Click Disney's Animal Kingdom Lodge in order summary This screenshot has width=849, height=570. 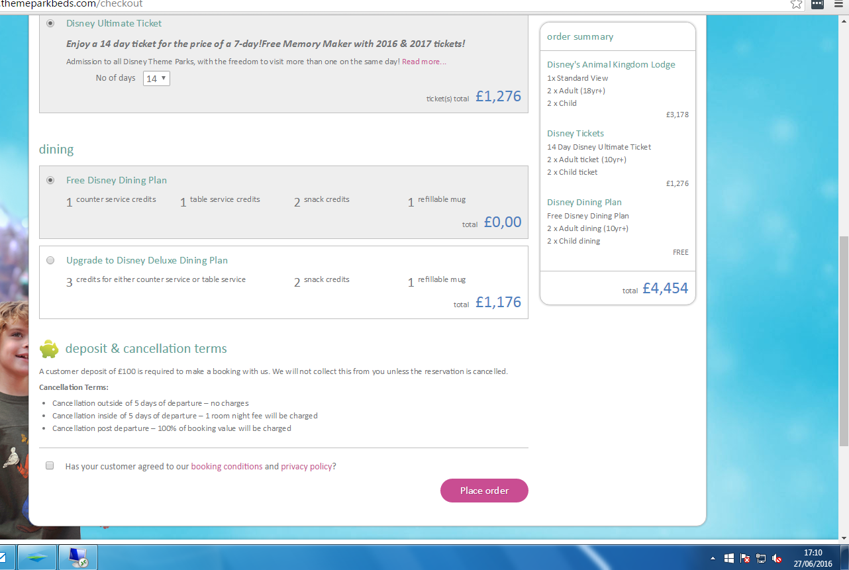point(611,64)
